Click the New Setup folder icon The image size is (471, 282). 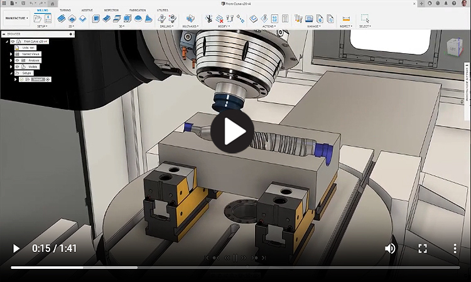pyautogui.click(x=38, y=19)
